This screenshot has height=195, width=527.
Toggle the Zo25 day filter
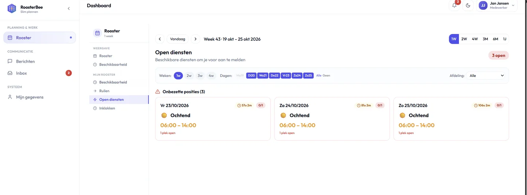click(309, 75)
